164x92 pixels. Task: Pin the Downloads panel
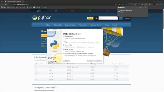coord(146,7)
